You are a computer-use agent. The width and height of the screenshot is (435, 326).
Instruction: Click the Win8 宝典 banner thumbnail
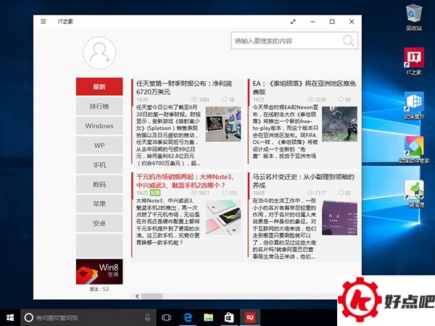pos(99,273)
